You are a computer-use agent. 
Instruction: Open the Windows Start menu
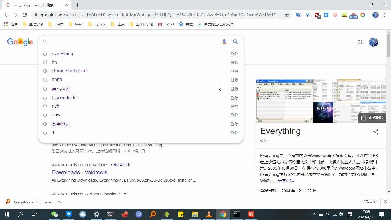click(7, 214)
